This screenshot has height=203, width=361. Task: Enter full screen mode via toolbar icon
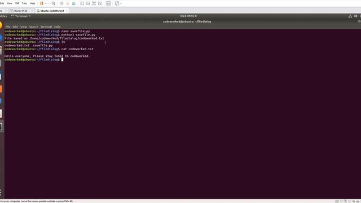(94, 3)
